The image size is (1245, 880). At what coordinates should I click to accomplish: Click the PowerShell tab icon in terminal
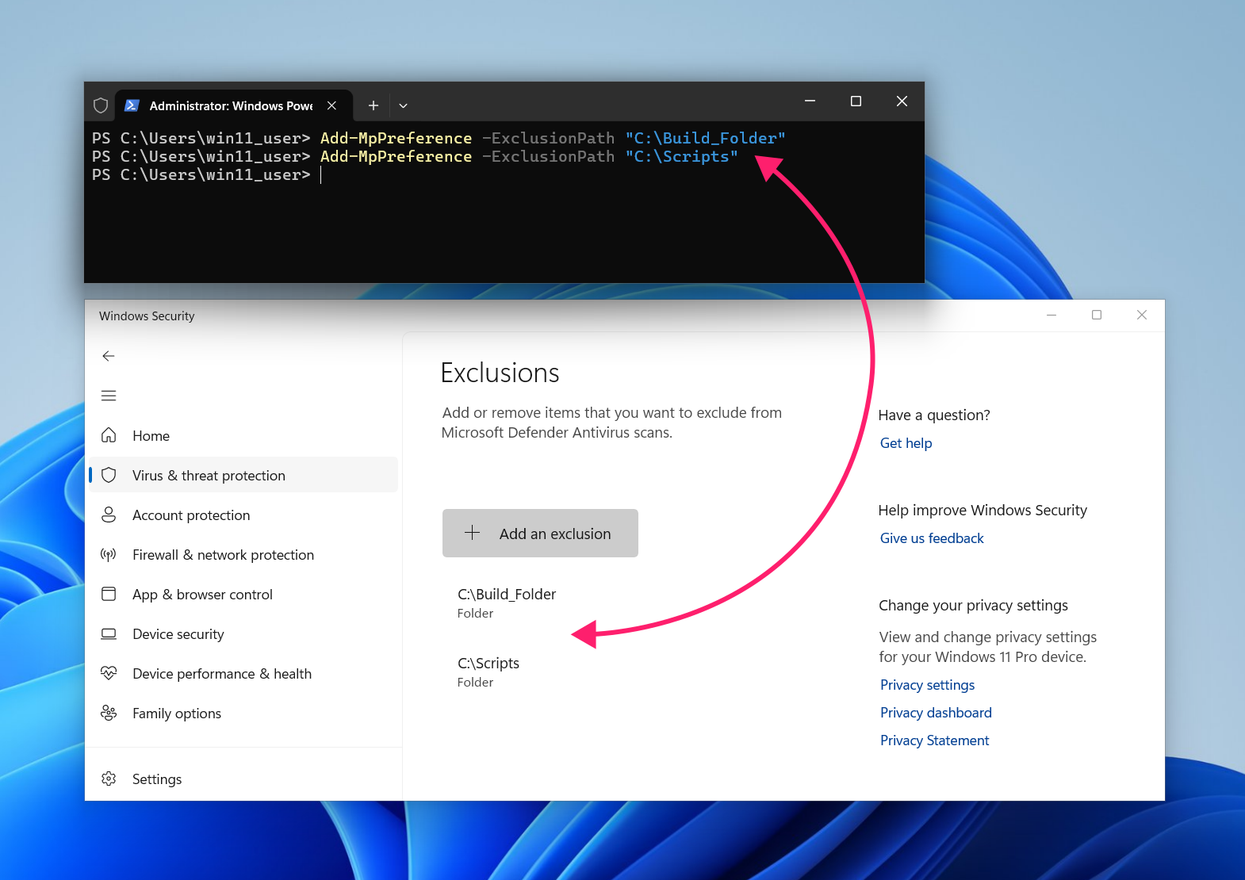pos(132,105)
